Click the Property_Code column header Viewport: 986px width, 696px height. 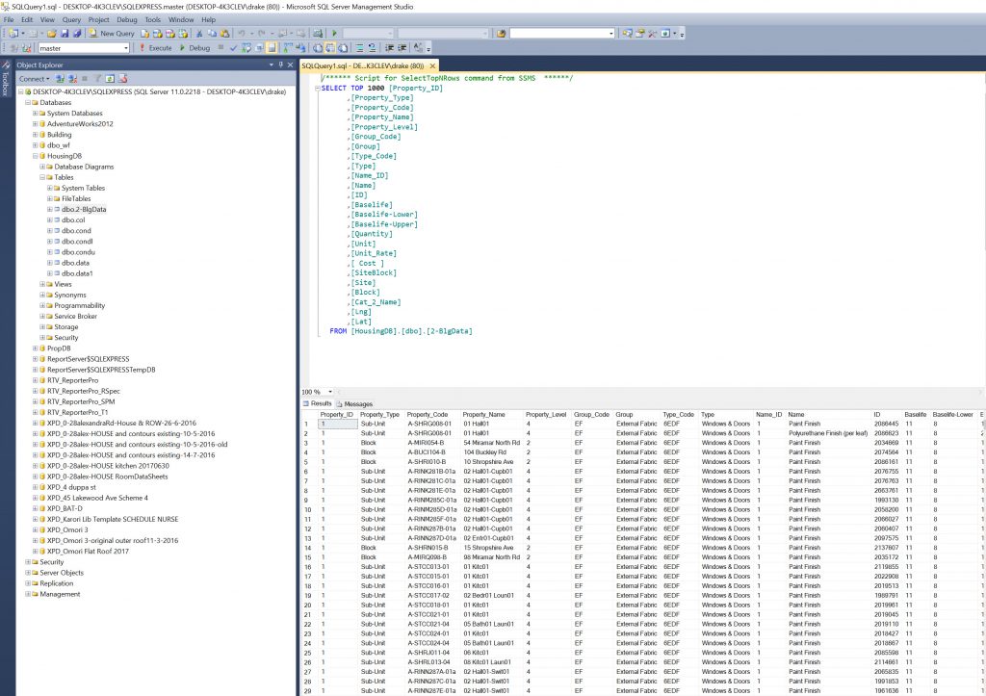click(426, 414)
